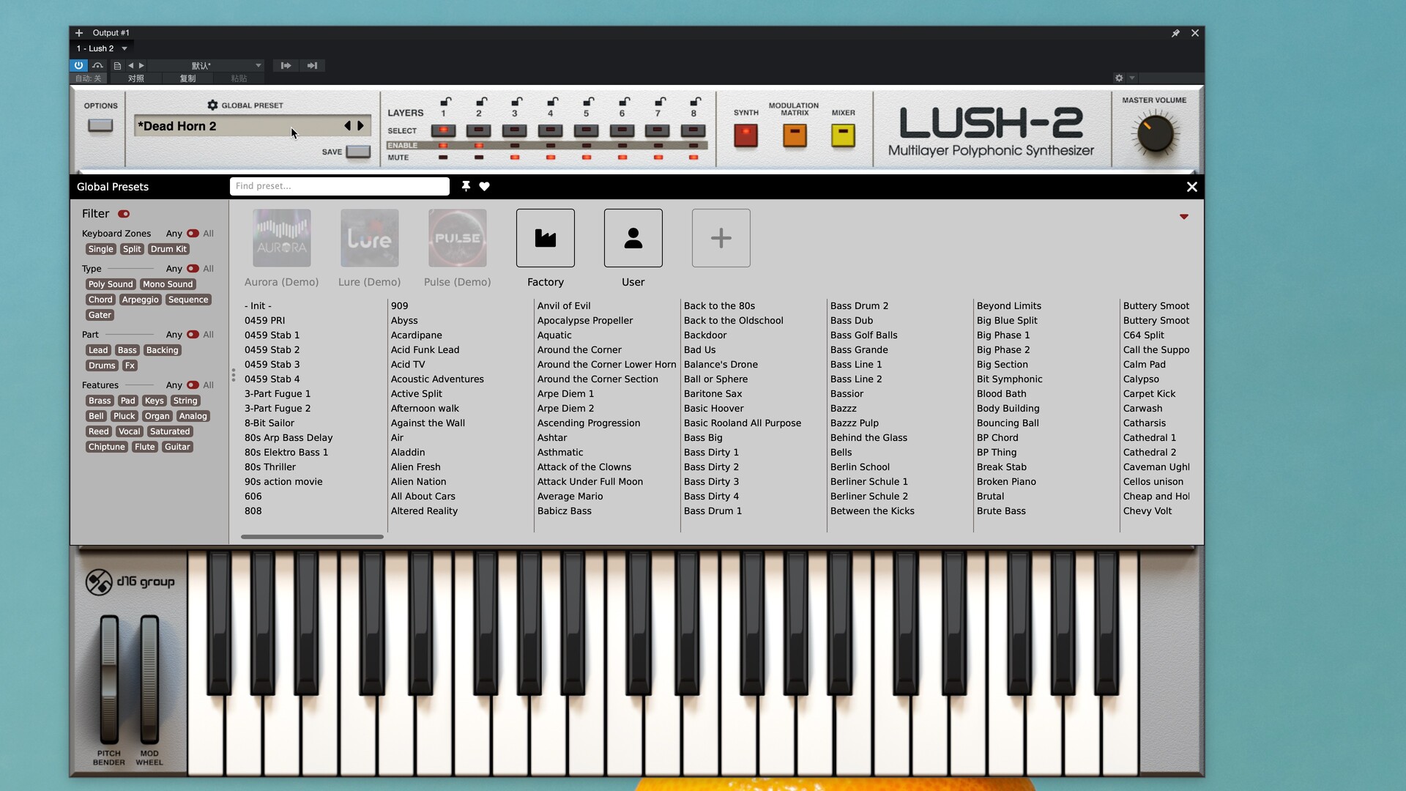This screenshot has width=1406, height=791.
Task: Click host previous preset arrow
Action: 131,65
